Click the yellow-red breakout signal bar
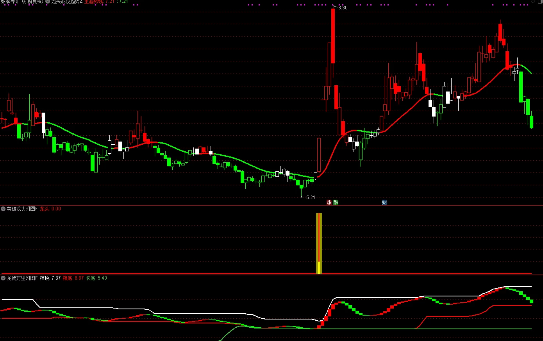Image resolution: width=543 pixels, height=341 pixels. click(x=319, y=243)
